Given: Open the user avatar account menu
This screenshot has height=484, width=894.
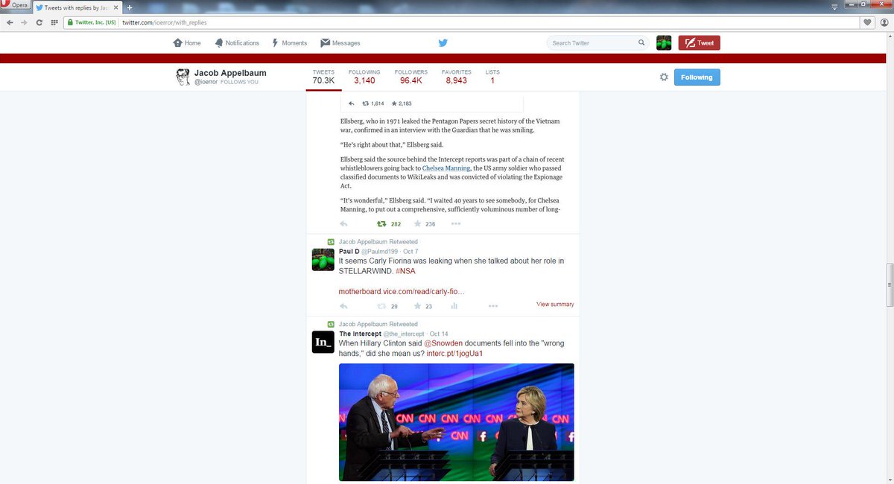Looking at the screenshot, I should coord(664,43).
